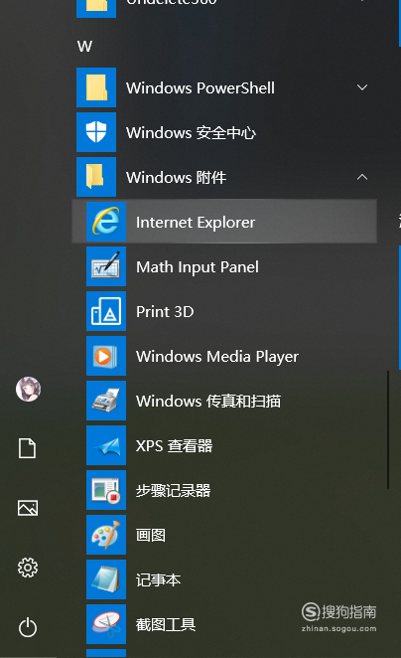
Task: Launch Windows Media Player icon
Action: click(x=106, y=356)
